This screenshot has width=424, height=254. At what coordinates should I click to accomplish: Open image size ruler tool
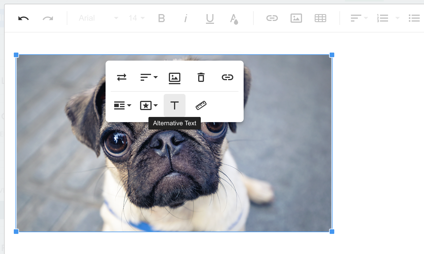coord(201,105)
